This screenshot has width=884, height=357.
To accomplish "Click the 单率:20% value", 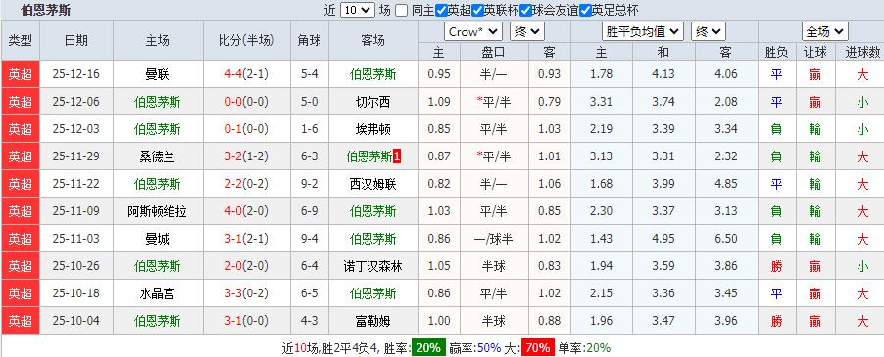I will click(x=584, y=348).
